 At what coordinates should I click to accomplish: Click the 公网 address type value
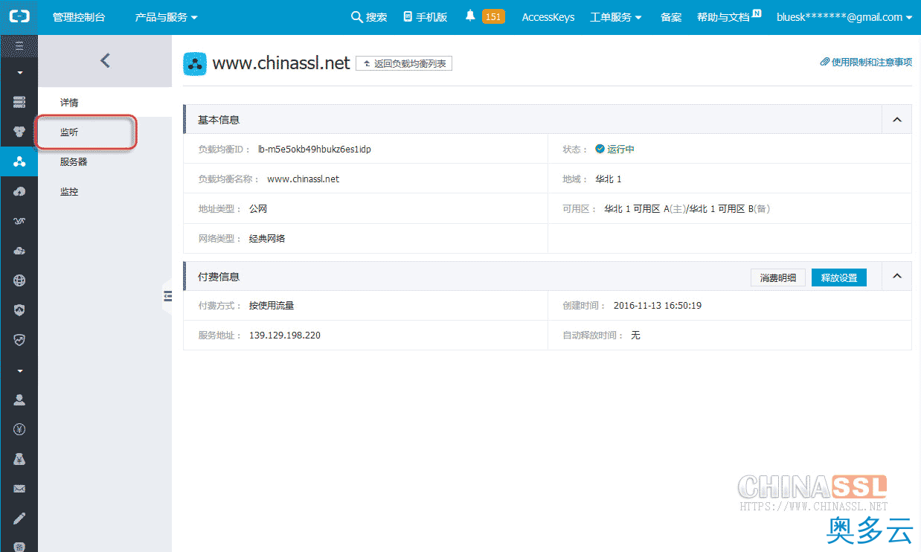[258, 209]
